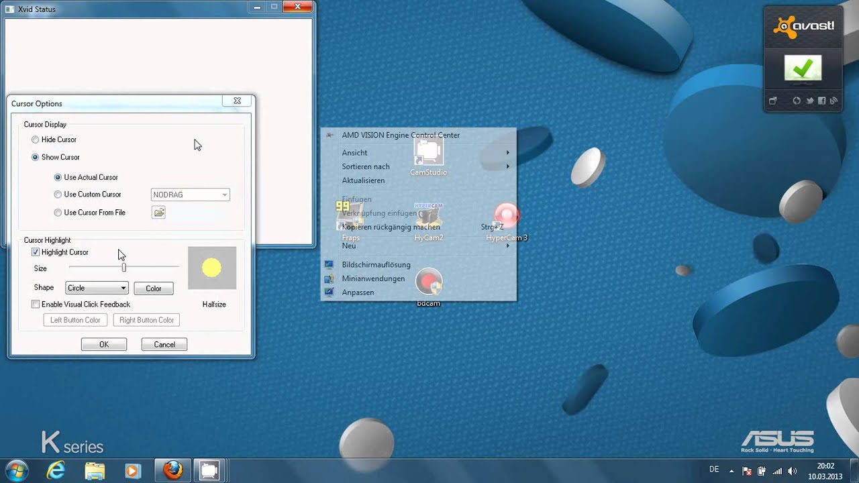This screenshot has width=859, height=483.
Task: Click the avast gadget round refresh icon
Action: coord(797,101)
